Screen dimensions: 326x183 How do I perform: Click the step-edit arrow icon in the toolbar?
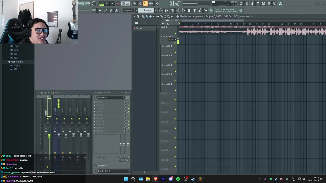click(100, 10)
